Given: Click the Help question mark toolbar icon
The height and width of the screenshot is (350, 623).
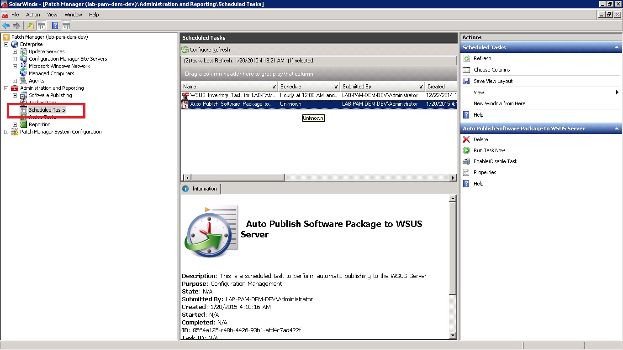Looking at the screenshot, I should 55,26.
